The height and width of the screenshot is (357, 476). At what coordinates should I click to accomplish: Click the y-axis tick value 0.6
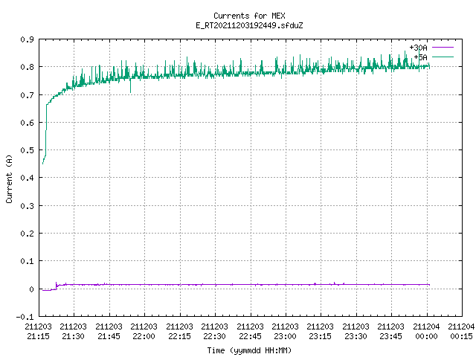(x=27, y=123)
